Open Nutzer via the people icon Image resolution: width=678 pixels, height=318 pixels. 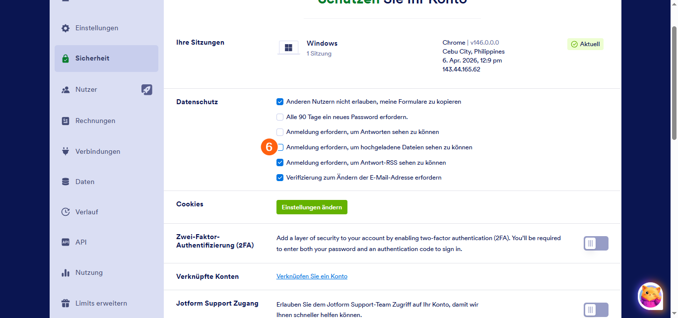tap(66, 90)
